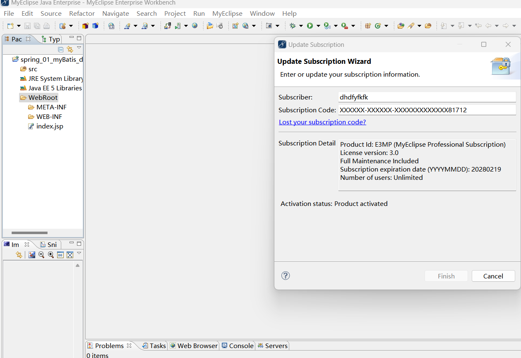Open the Package Explorer view menu triangle
The height and width of the screenshot is (358, 521).
79,48
